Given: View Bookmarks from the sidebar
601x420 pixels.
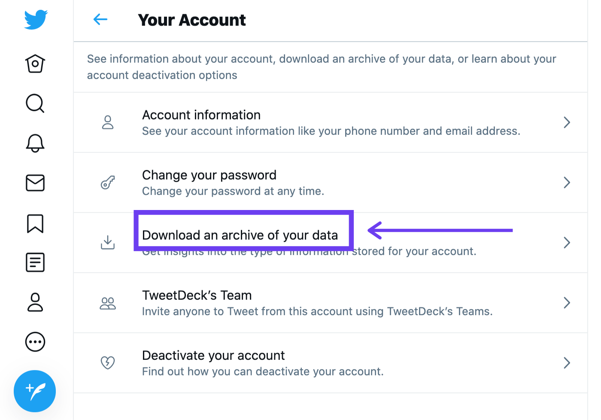Looking at the screenshot, I should click(35, 223).
